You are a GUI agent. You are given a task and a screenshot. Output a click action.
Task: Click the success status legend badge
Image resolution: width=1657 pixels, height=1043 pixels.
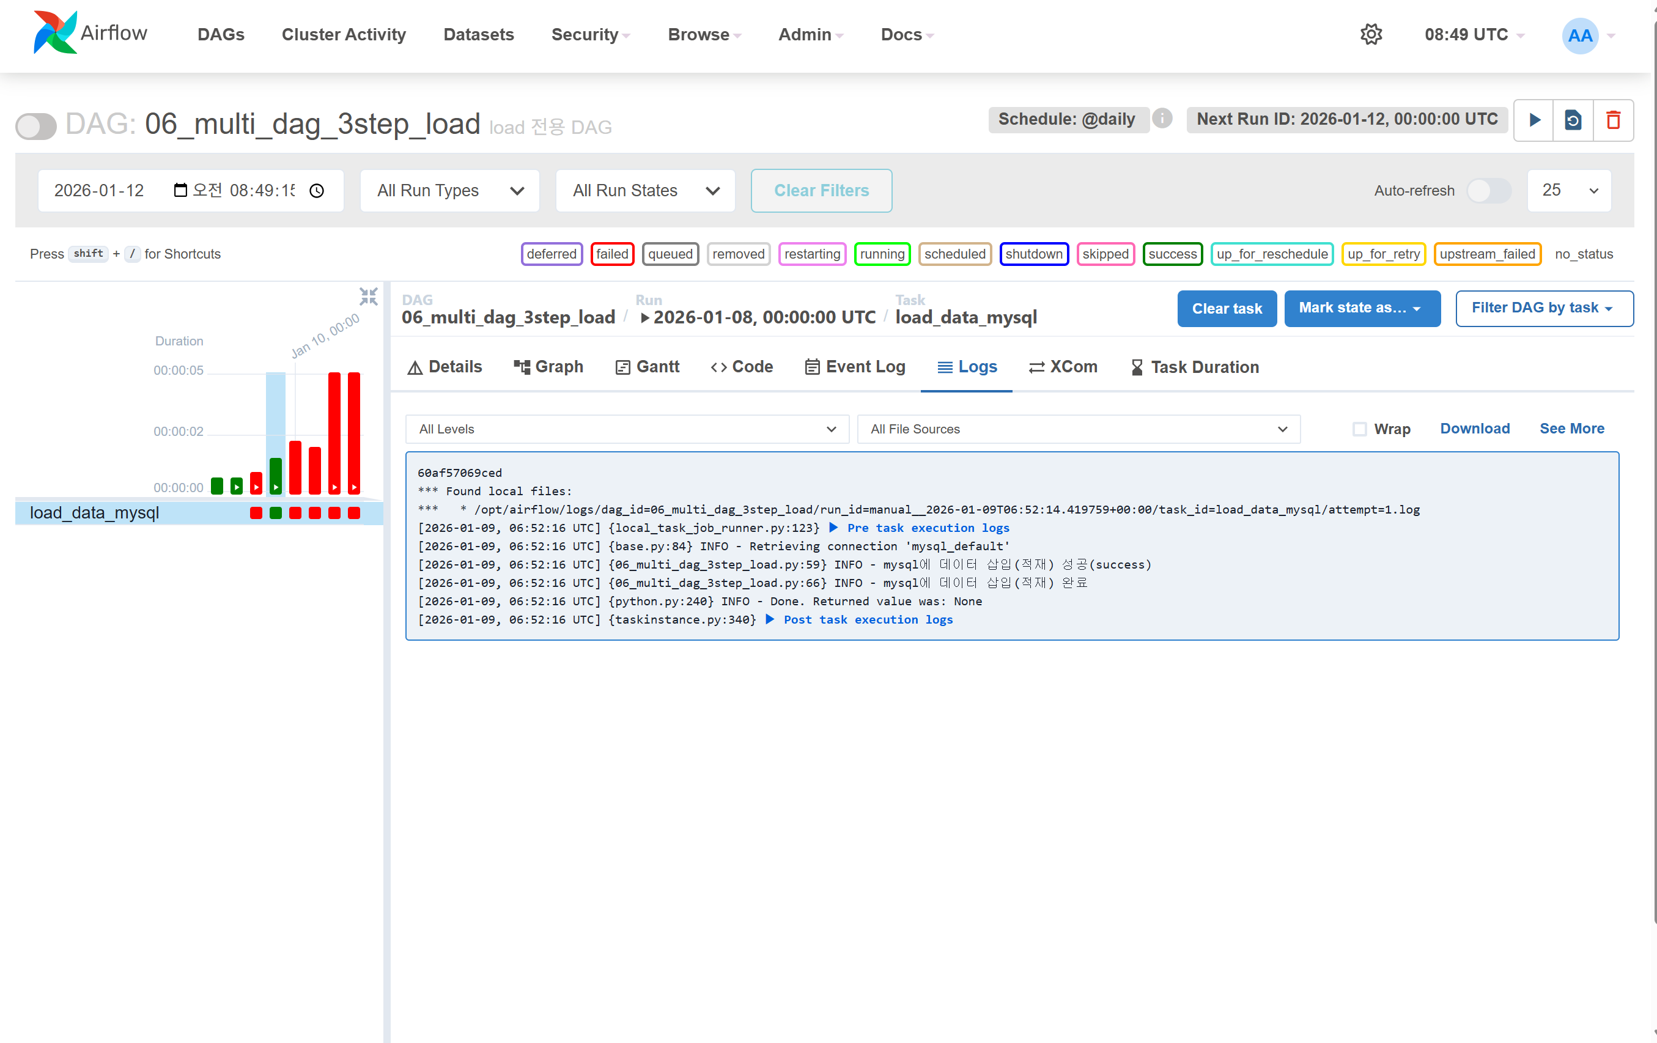[x=1172, y=254]
